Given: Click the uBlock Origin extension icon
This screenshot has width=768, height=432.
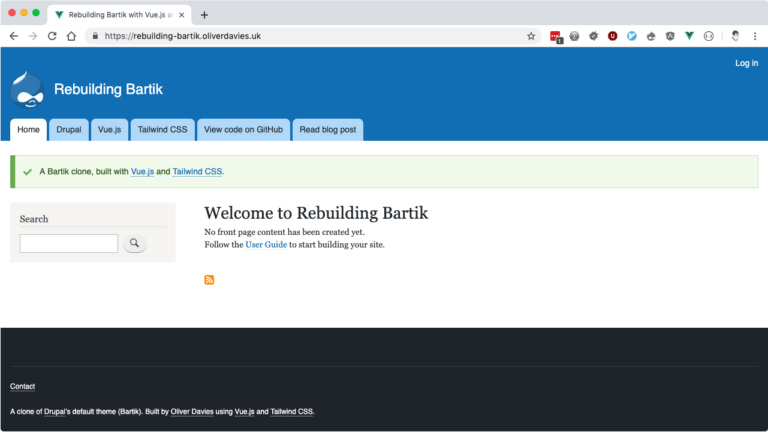Looking at the screenshot, I should coord(613,36).
